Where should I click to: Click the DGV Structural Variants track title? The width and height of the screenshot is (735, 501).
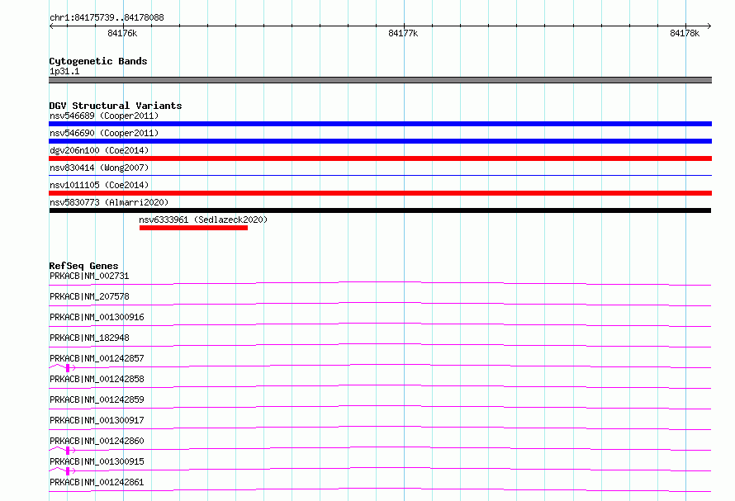pos(116,106)
